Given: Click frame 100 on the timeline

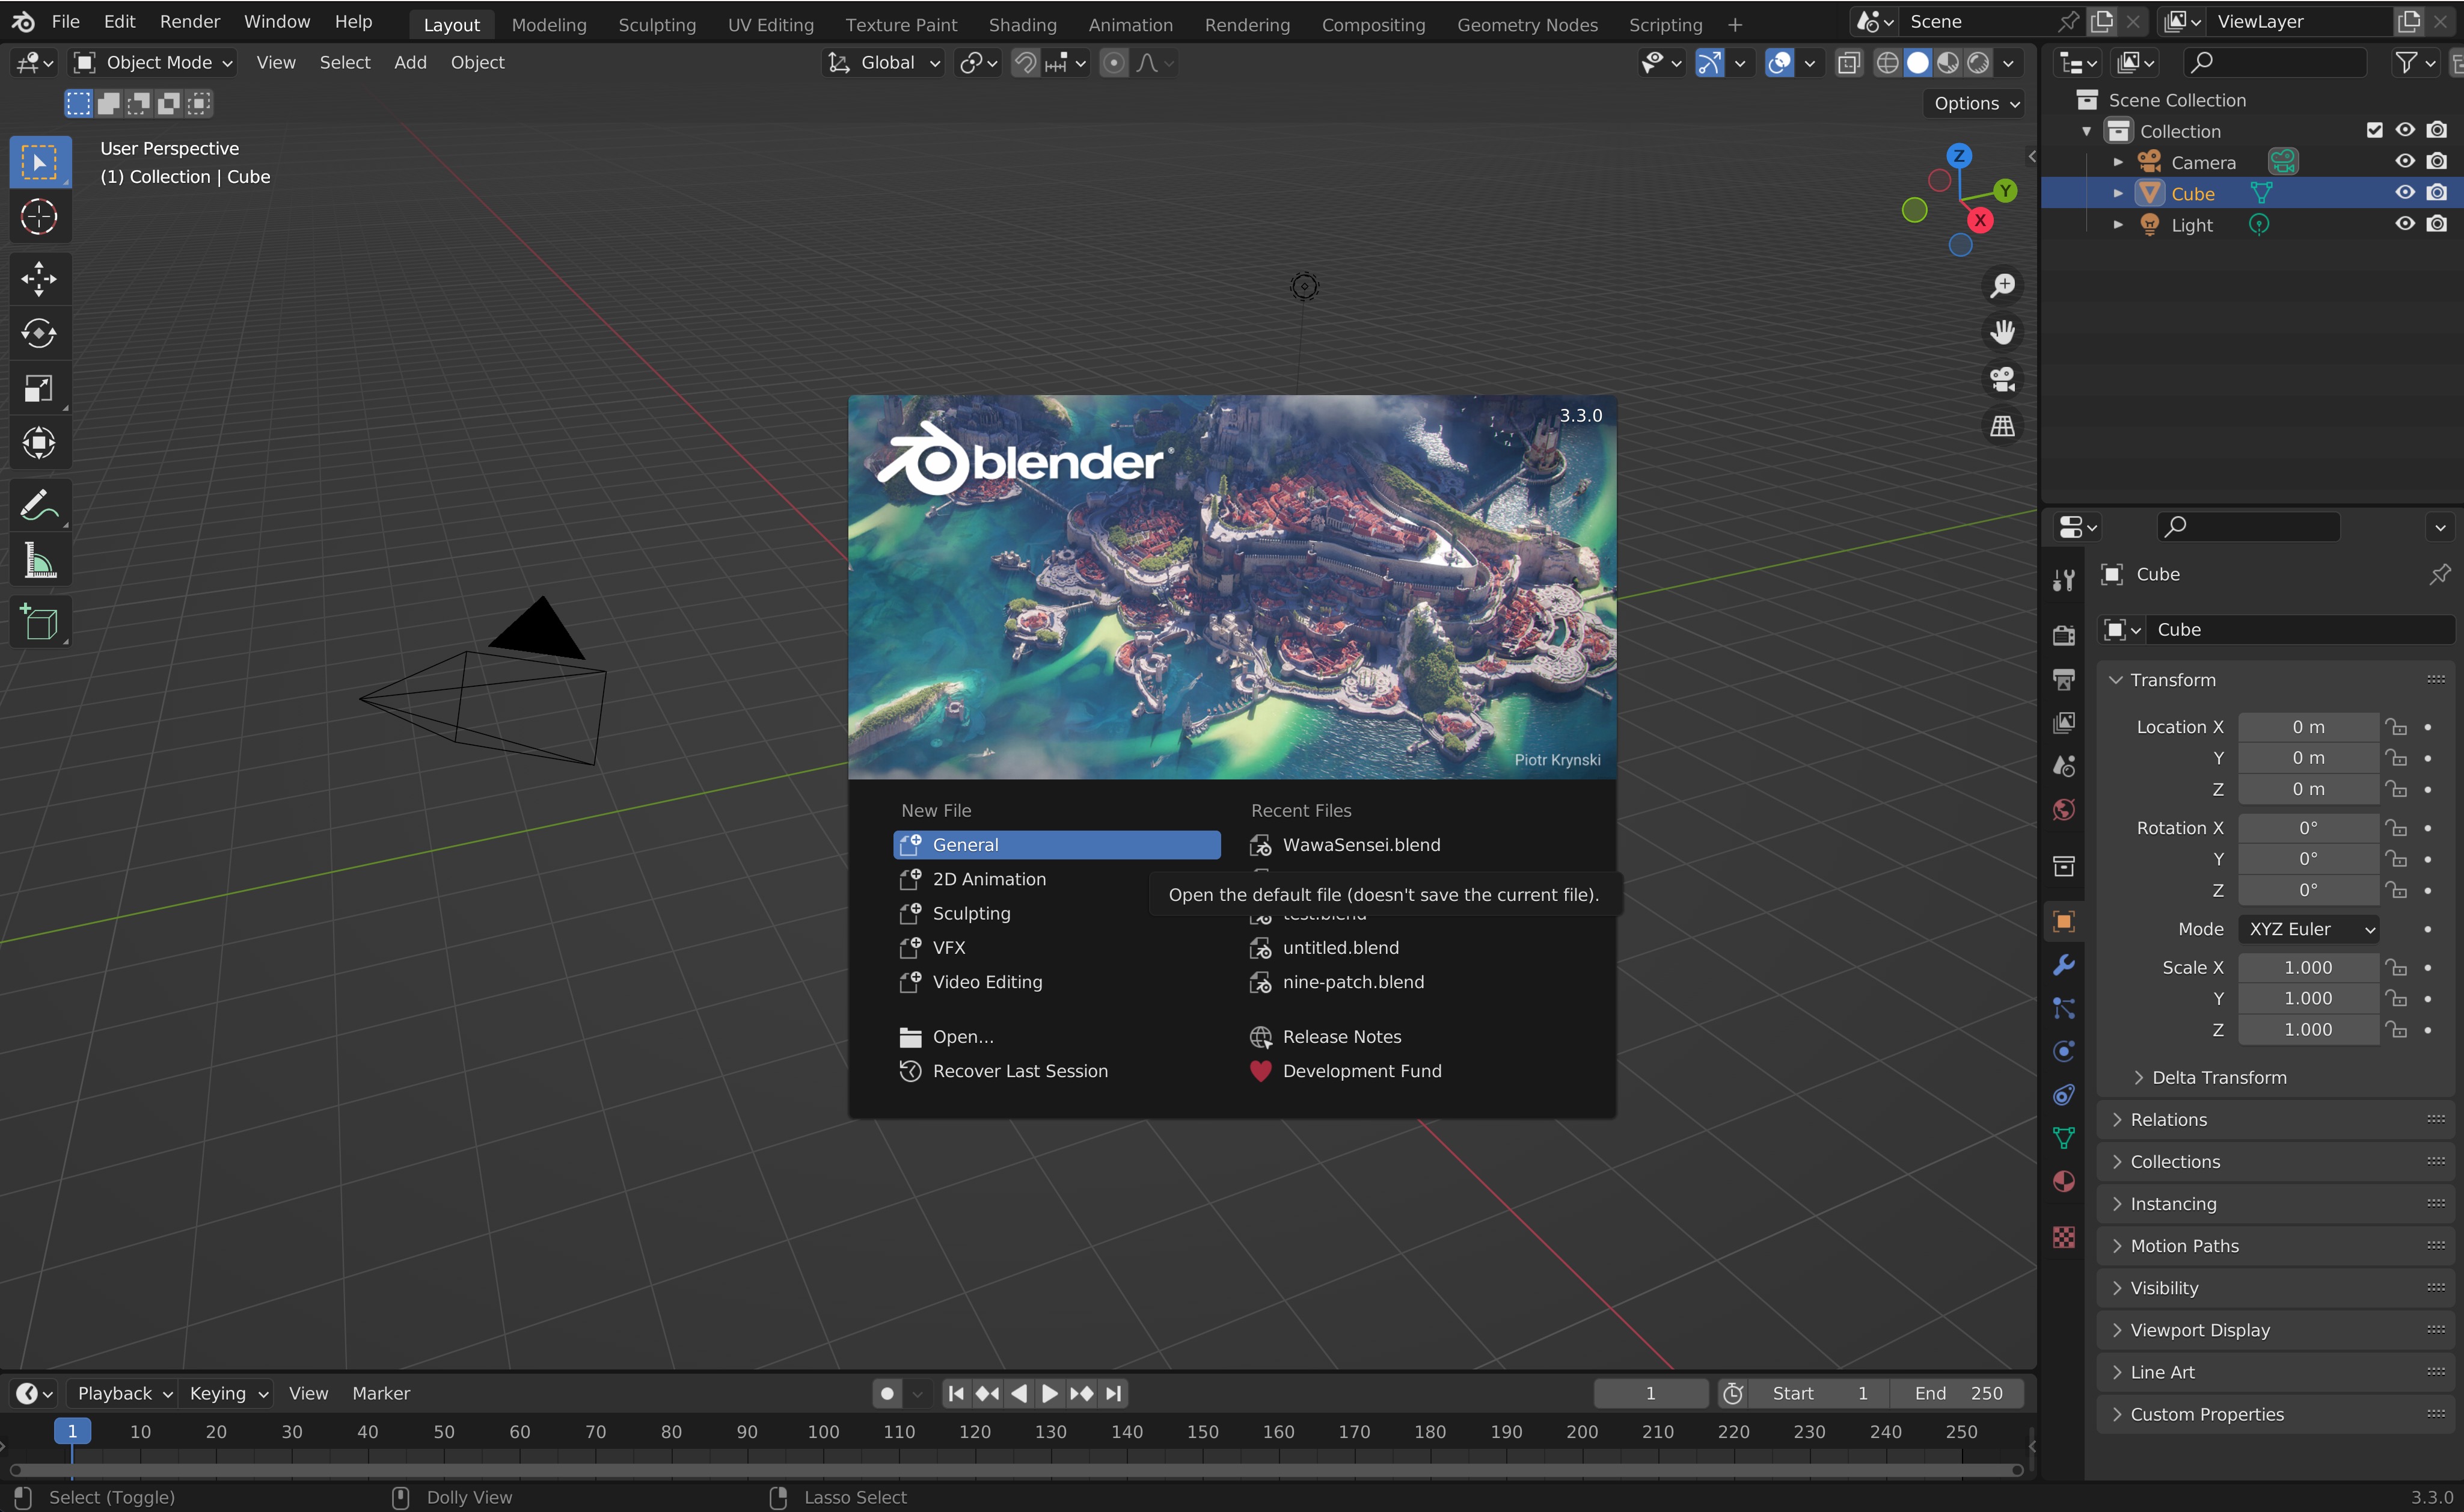Looking at the screenshot, I should coord(823,1432).
